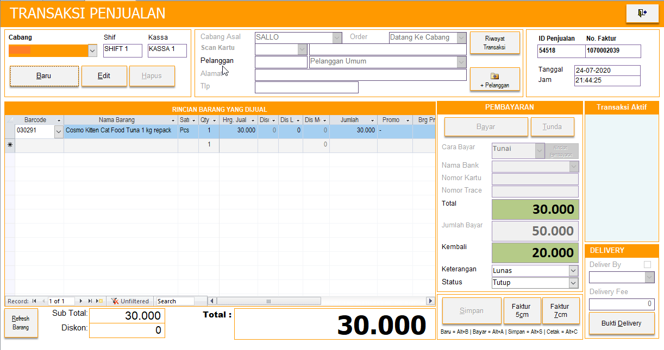
Task: Toggle the Deliver By checkbox
Action: pos(647,265)
